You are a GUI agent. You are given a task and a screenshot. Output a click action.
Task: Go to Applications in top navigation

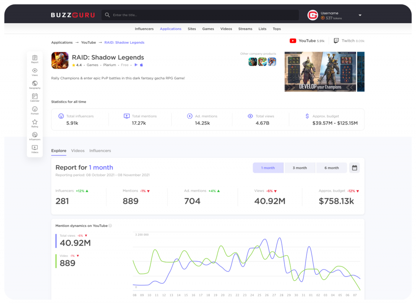[171, 29]
